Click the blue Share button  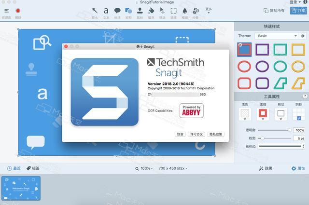(x=298, y=11)
